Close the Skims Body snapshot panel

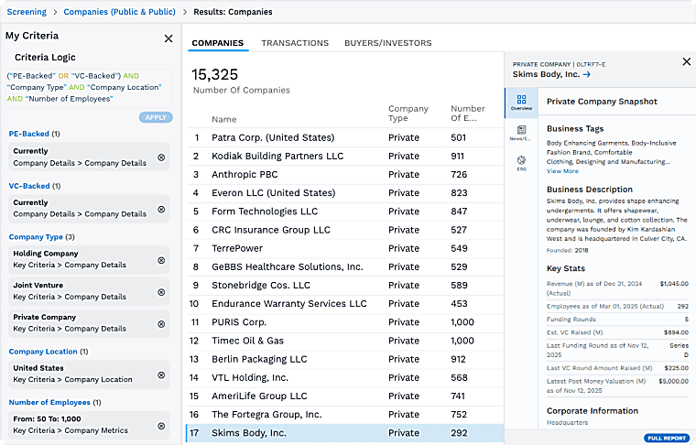[686, 61]
